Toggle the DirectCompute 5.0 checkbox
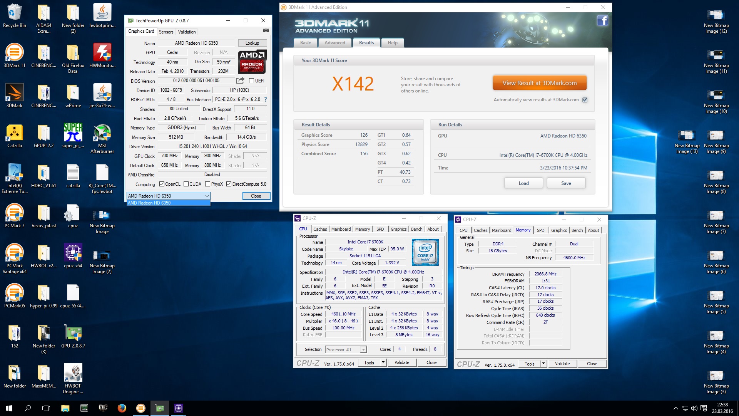Image resolution: width=739 pixels, height=416 pixels. (x=229, y=184)
